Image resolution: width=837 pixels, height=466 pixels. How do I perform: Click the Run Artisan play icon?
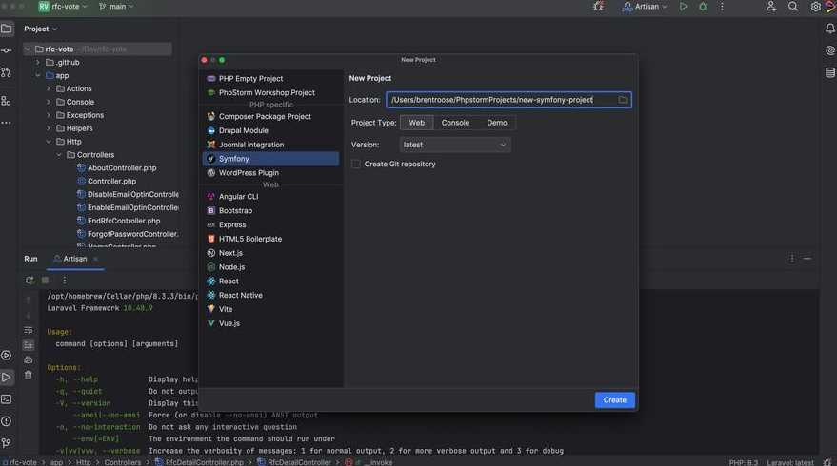pyautogui.click(x=684, y=7)
